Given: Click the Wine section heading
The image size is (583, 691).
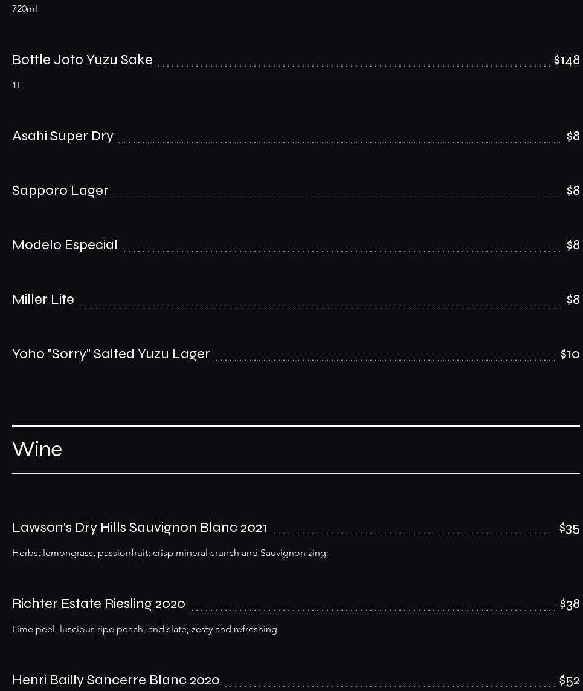Looking at the screenshot, I should tap(37, 450).
